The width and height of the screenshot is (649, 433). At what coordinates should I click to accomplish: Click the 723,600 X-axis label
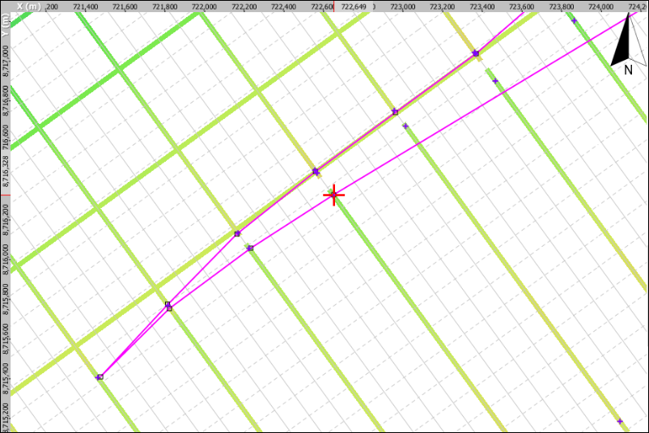521,6
